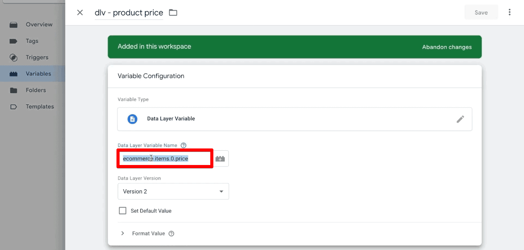Open the variable picker brick icon

pos(221,158)
